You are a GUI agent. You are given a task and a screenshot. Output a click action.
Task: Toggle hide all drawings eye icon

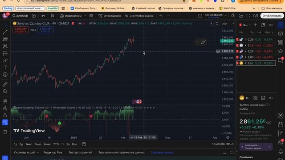[5, 122]
